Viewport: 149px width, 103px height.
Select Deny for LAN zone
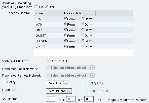pyautogui.click(x=83, y=18)
